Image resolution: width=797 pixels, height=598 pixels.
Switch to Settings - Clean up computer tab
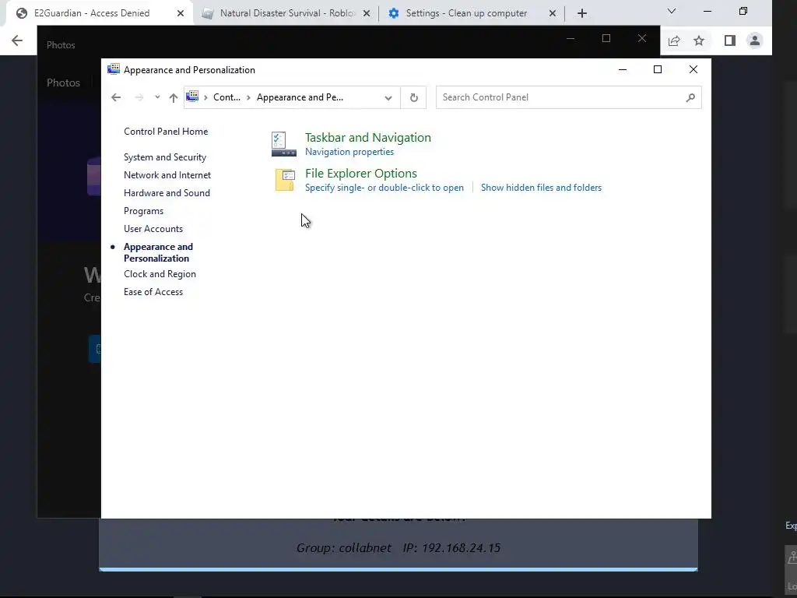tap(466, 13)
